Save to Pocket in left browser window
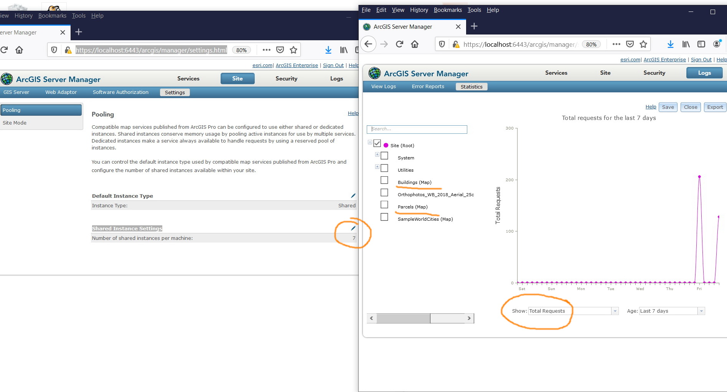The height and width of the screenshot is (392, 727). pyautogui.click(x=280, y=50)
